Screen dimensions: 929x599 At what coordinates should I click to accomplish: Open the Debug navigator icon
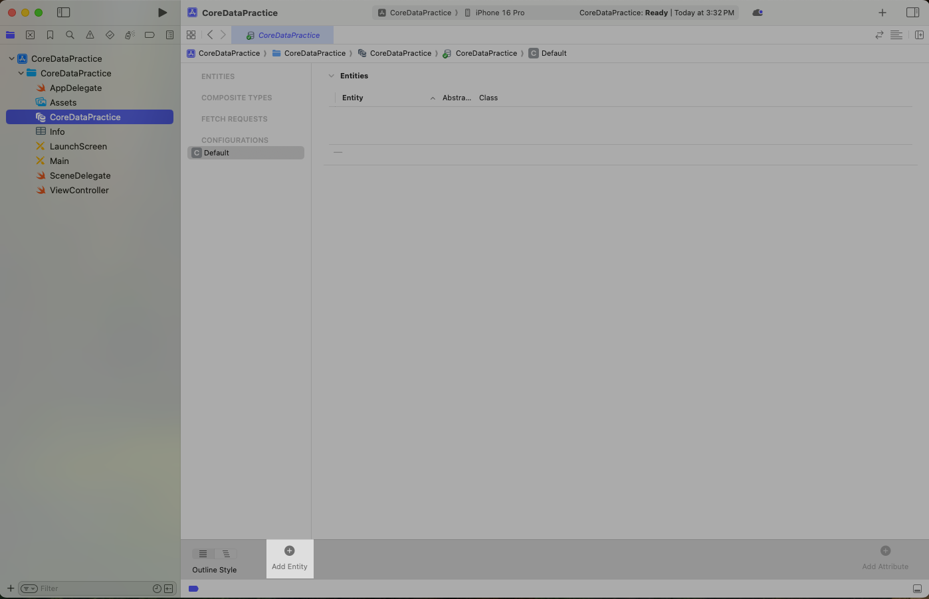coord(130,35)
